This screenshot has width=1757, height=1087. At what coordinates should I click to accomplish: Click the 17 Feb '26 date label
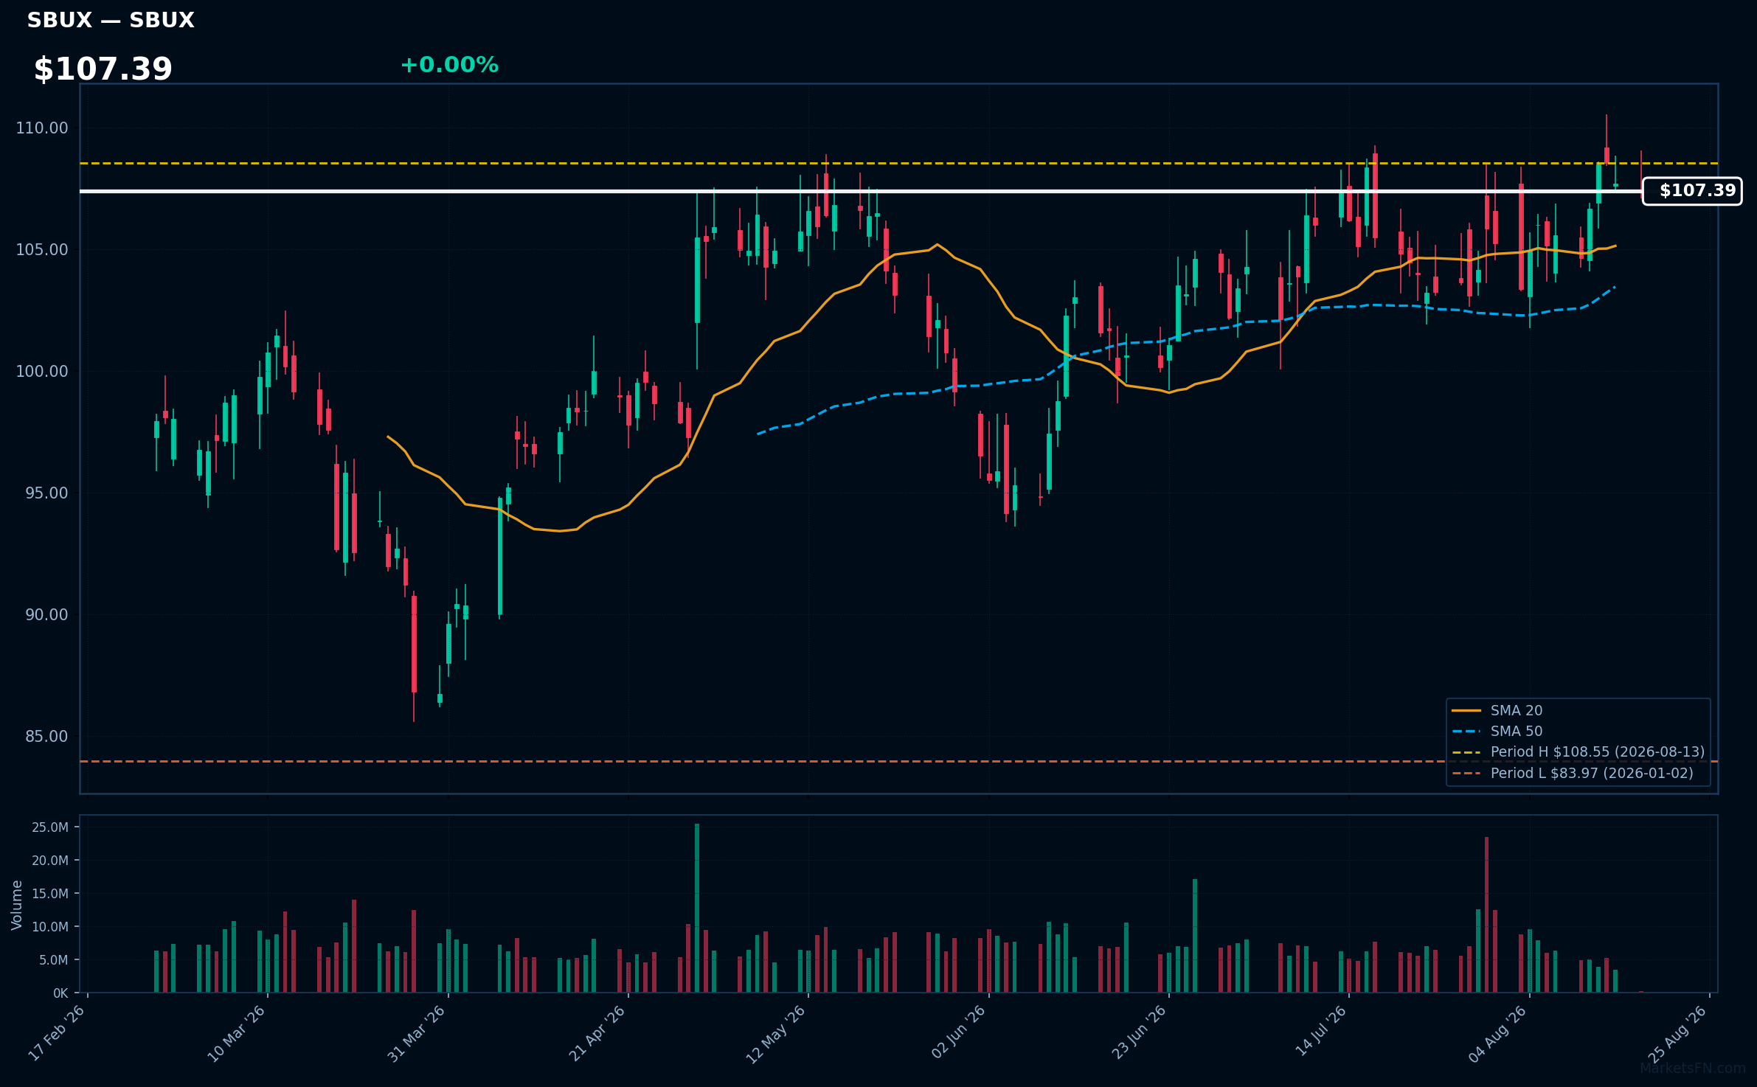pos(57,1033)
